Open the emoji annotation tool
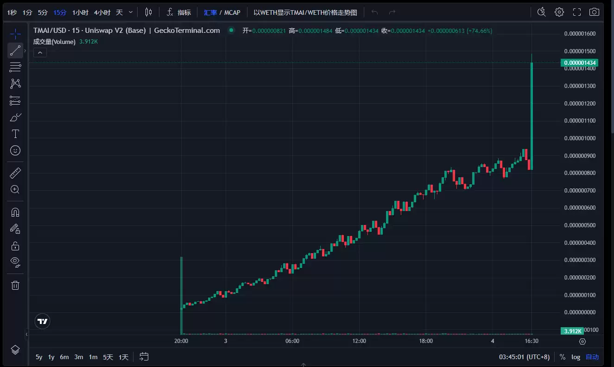Screen dimensions: 614x367 point(15,150)
